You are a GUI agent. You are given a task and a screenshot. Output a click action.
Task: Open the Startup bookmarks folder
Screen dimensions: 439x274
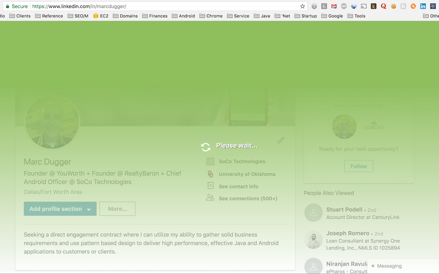(x=306, y=16)
